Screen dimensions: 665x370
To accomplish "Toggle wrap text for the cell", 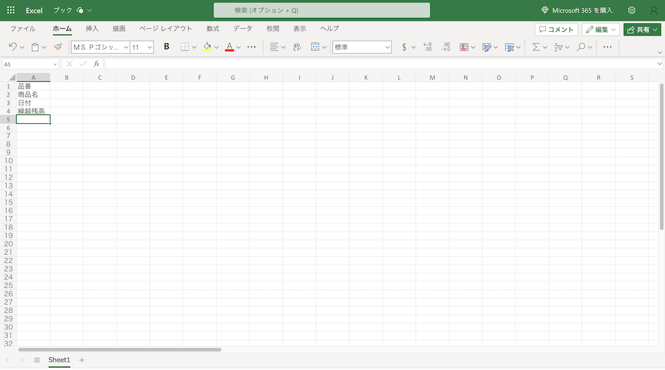I will [297, 47].
